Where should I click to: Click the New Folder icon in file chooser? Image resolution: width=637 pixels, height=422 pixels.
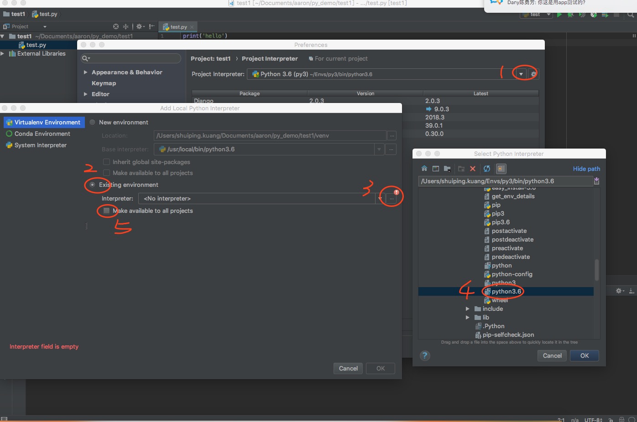pyautogui.click(x=461, y=169)
